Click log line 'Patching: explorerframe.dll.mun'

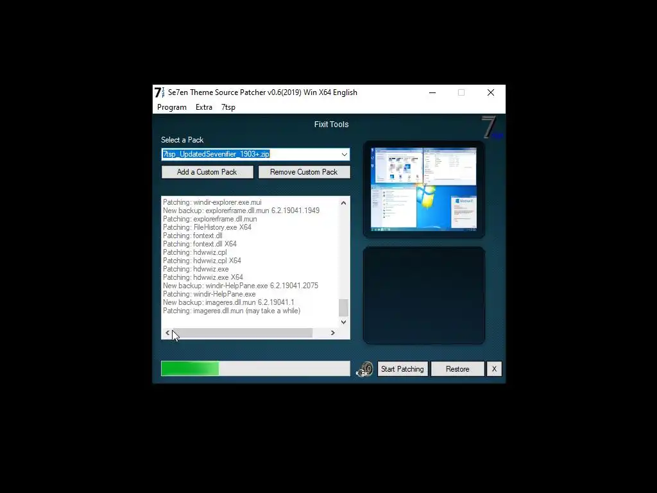[x=210, y=219]
